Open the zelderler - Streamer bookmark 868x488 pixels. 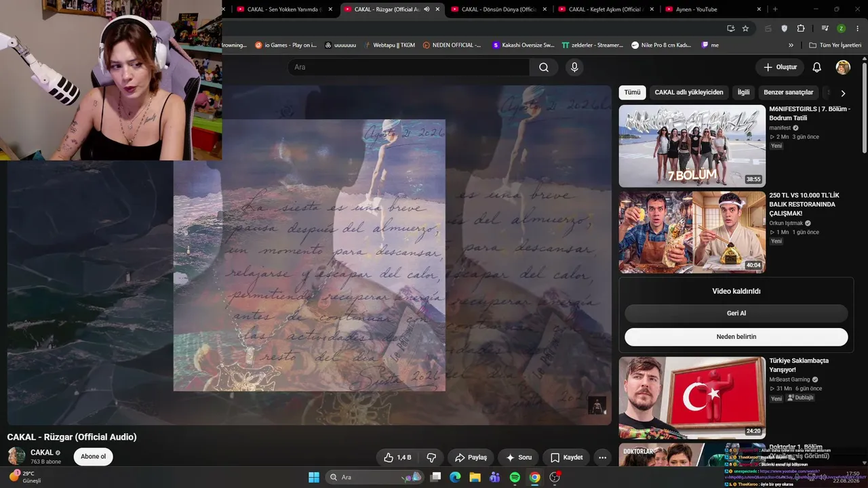pos(593,45)
